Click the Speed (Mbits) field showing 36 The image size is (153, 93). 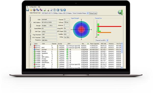[49, 28]
